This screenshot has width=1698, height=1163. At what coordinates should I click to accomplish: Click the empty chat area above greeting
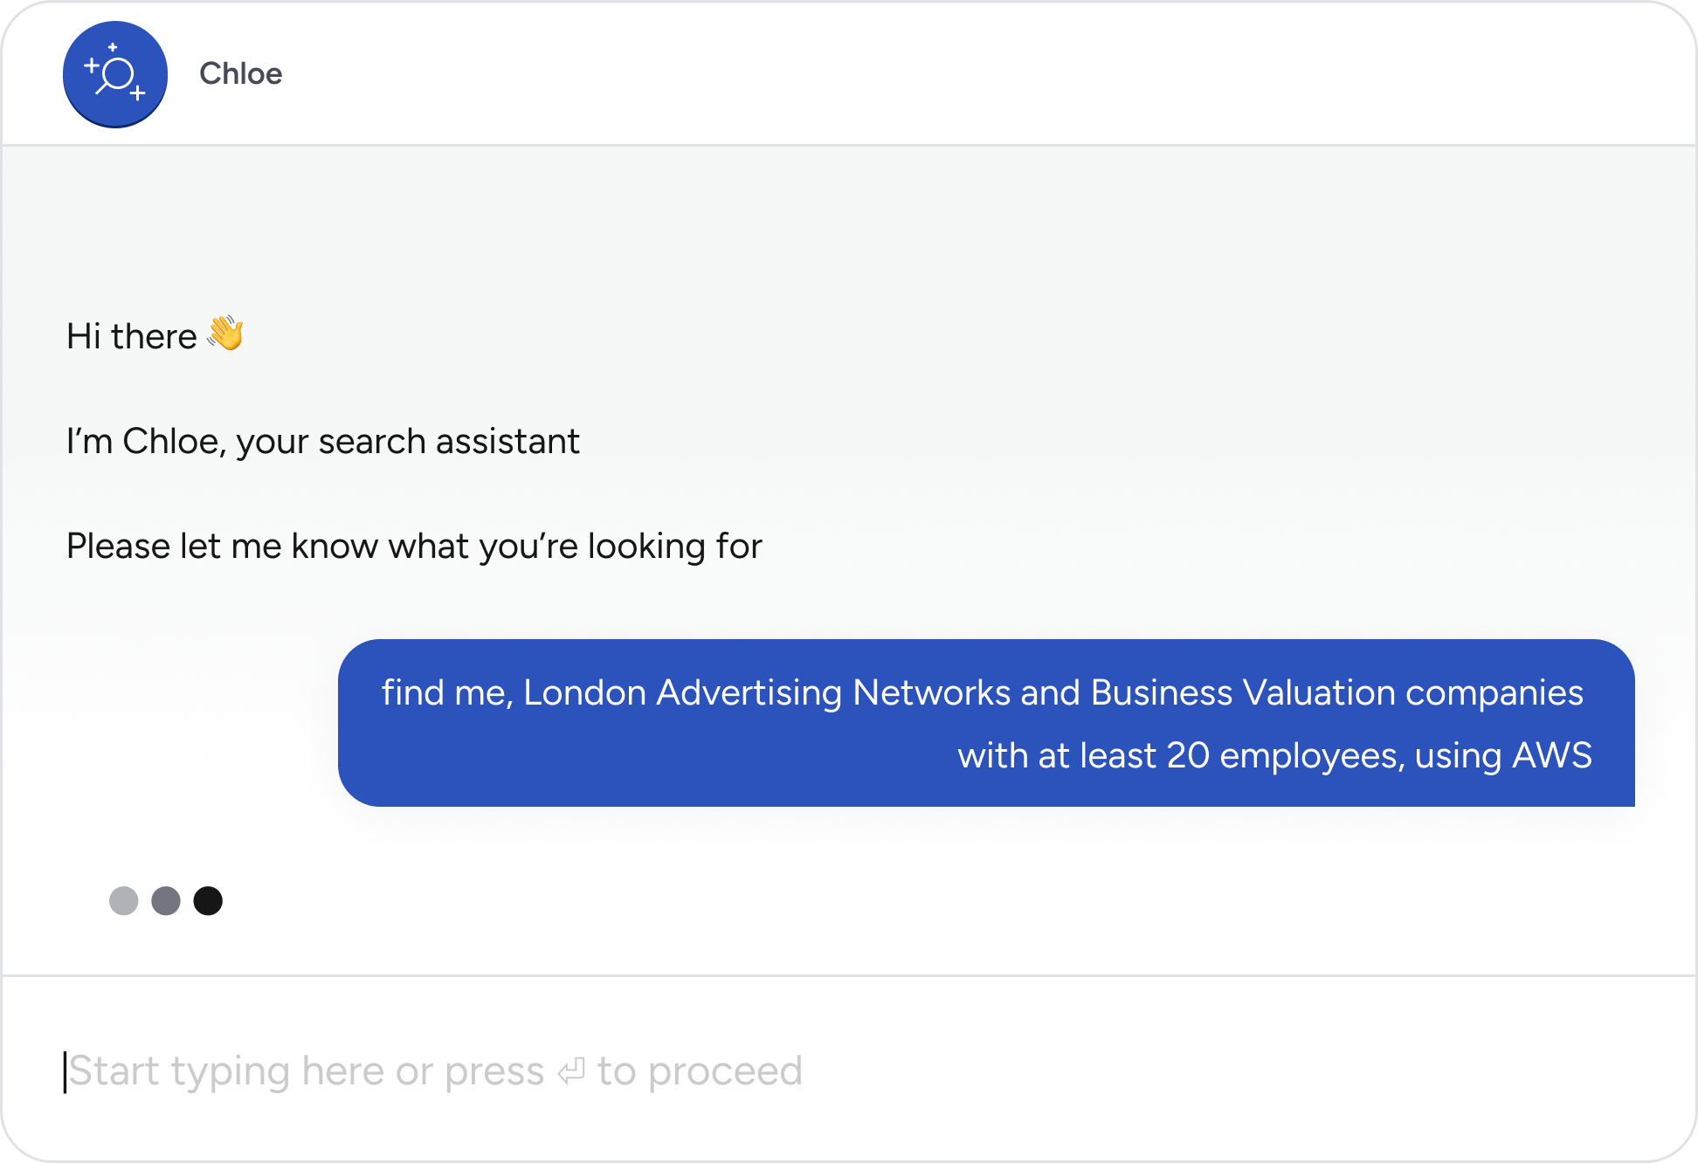coord(847,227)
